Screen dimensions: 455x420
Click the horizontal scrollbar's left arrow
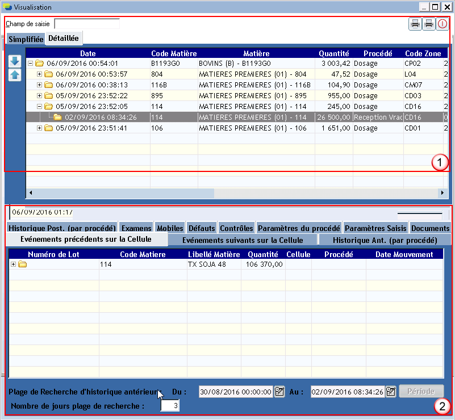(31, 192)
